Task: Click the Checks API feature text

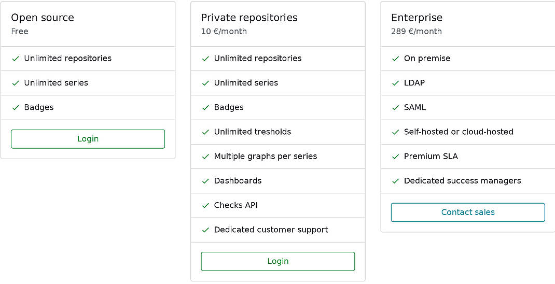Action: pos(235,205)
